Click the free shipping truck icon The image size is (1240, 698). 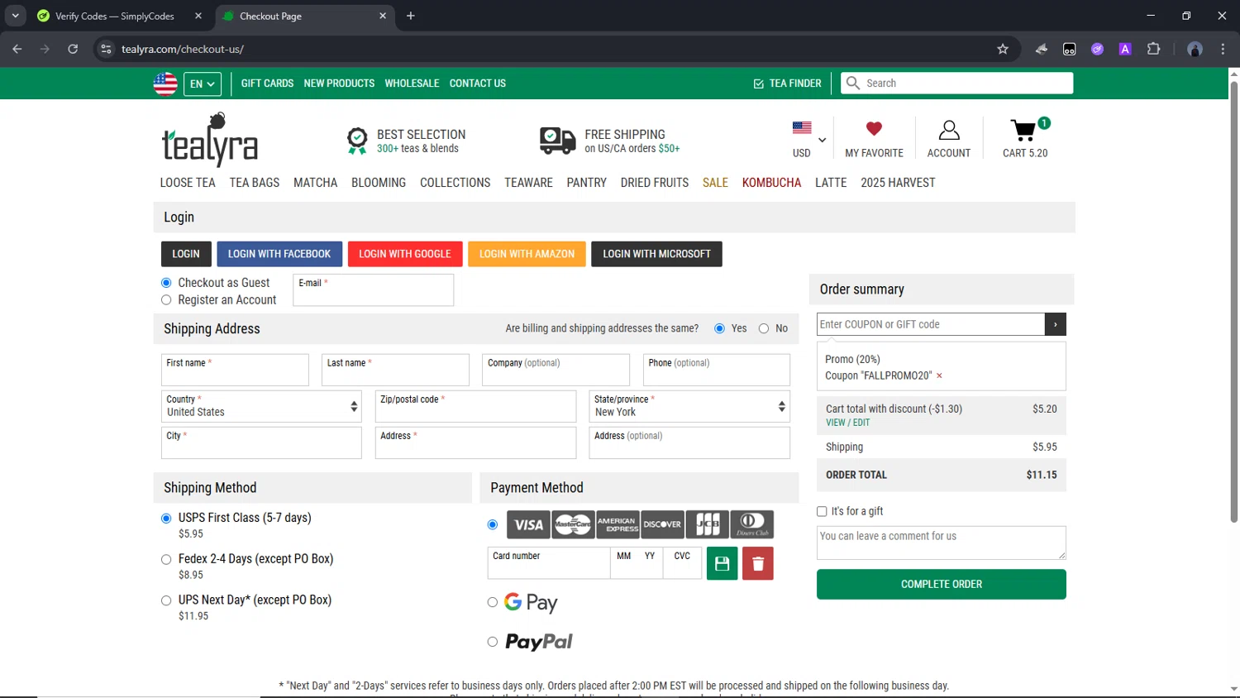coord(558,141)
